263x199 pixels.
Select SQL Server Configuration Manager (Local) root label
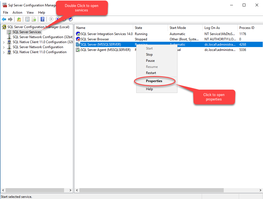(x=38, y=27)
